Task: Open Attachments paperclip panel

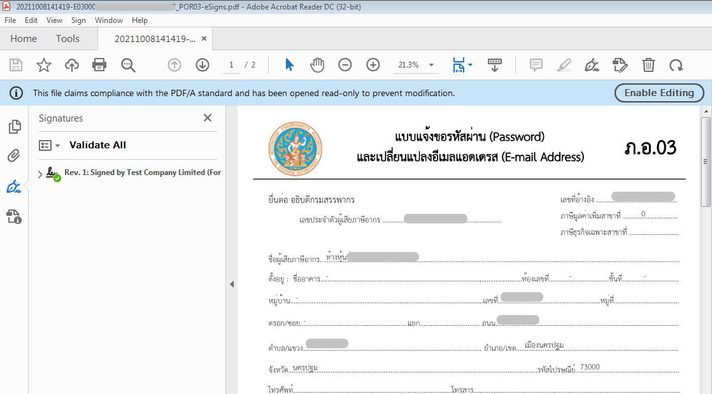Action: click(x=14, y=156)
